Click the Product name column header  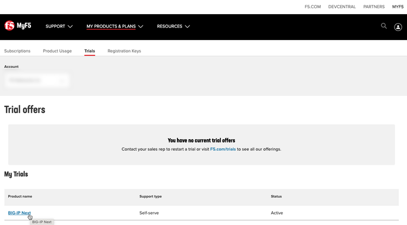20,196
